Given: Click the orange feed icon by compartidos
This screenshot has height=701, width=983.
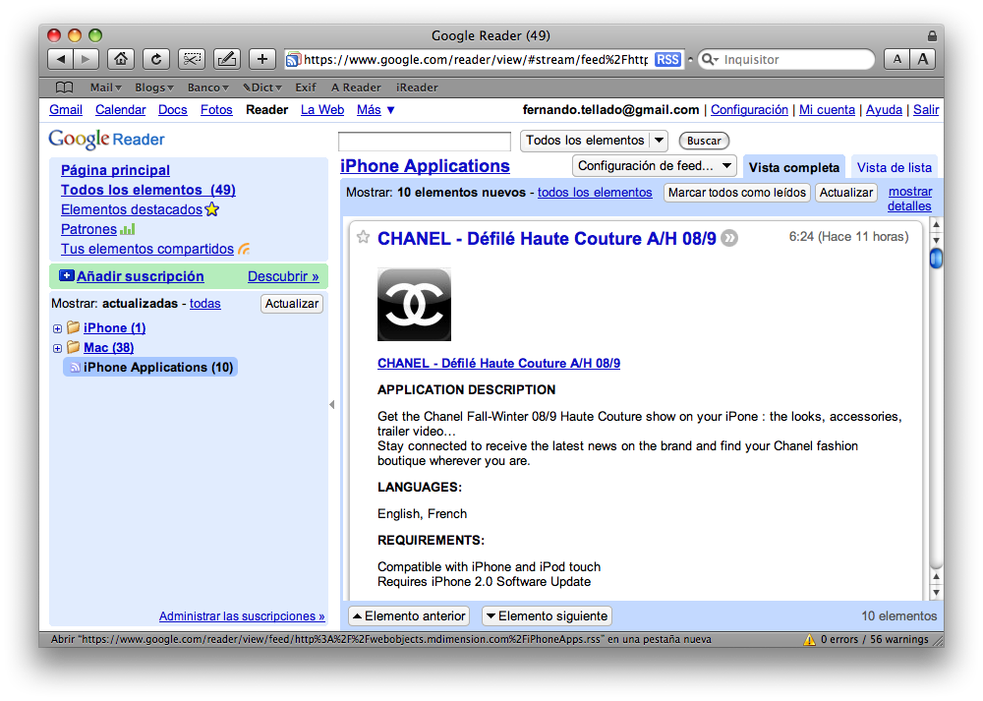Looking at the screenshot, I should [x=244, y=249].
